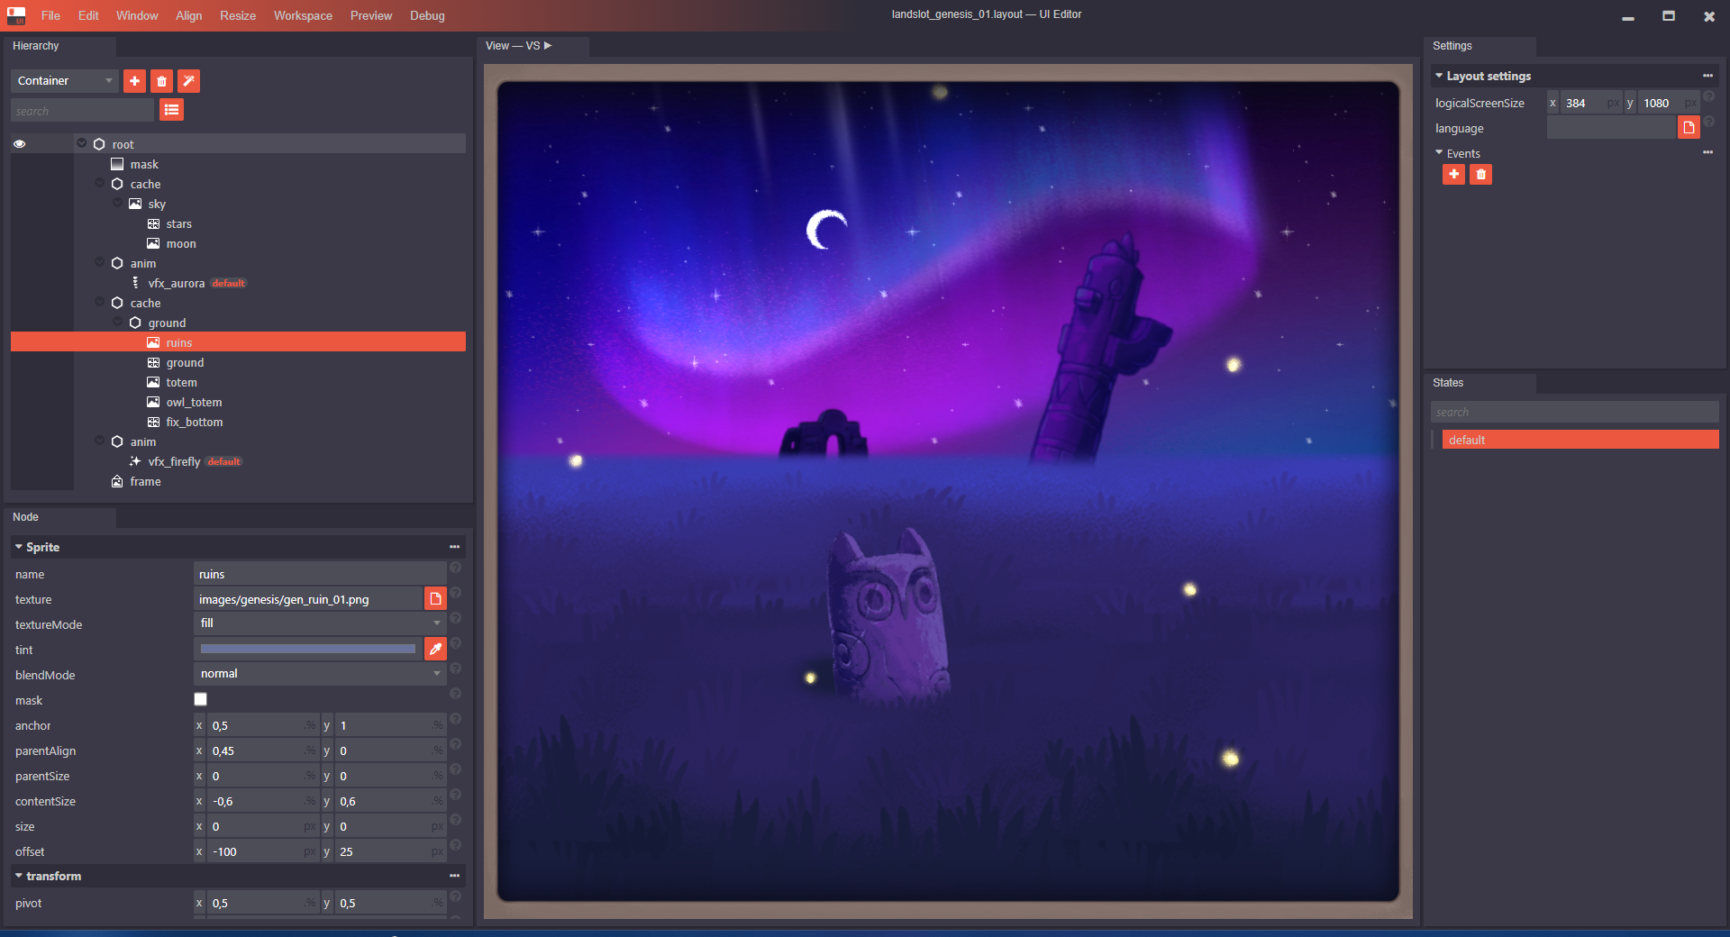Select the owl_totem node in hierarchy

click(194, 403)
